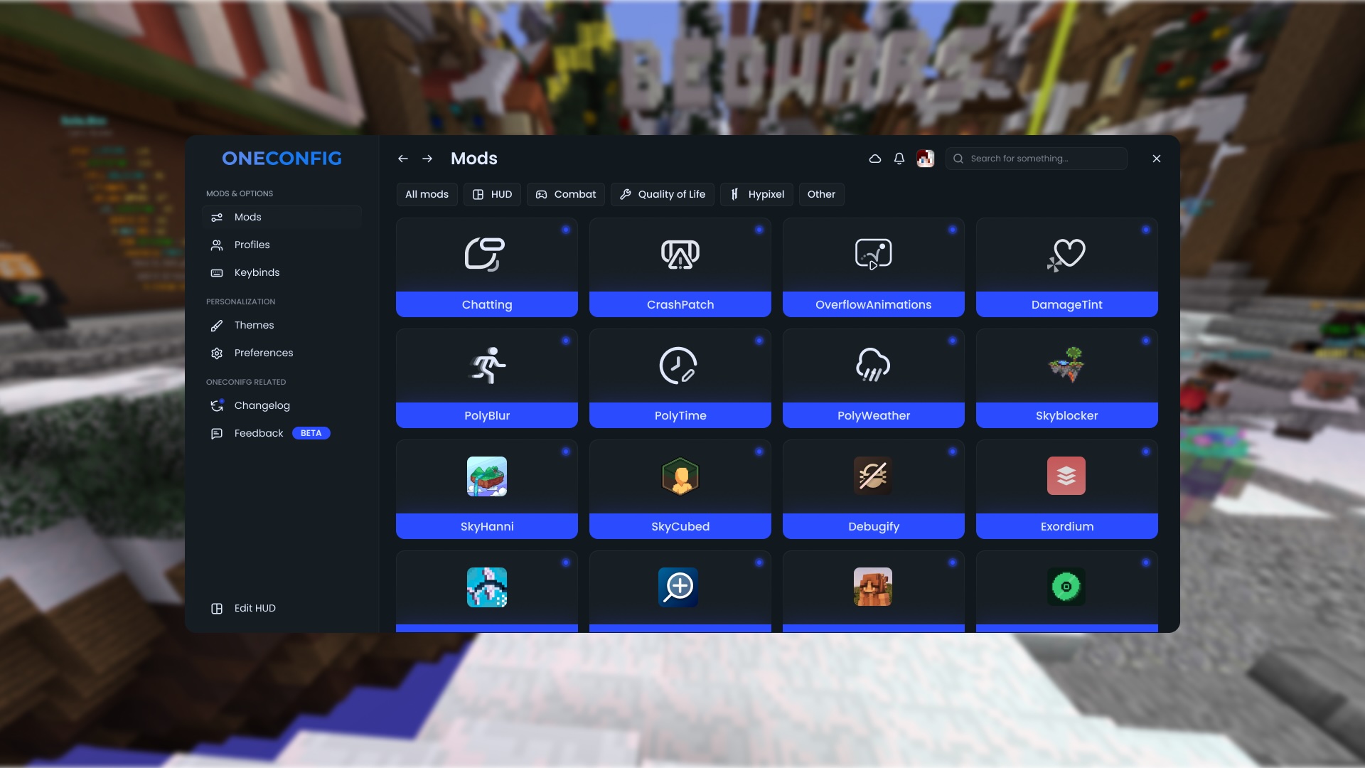Toggle the OverflowAnimations enabled dot

[x=953, y=230]
